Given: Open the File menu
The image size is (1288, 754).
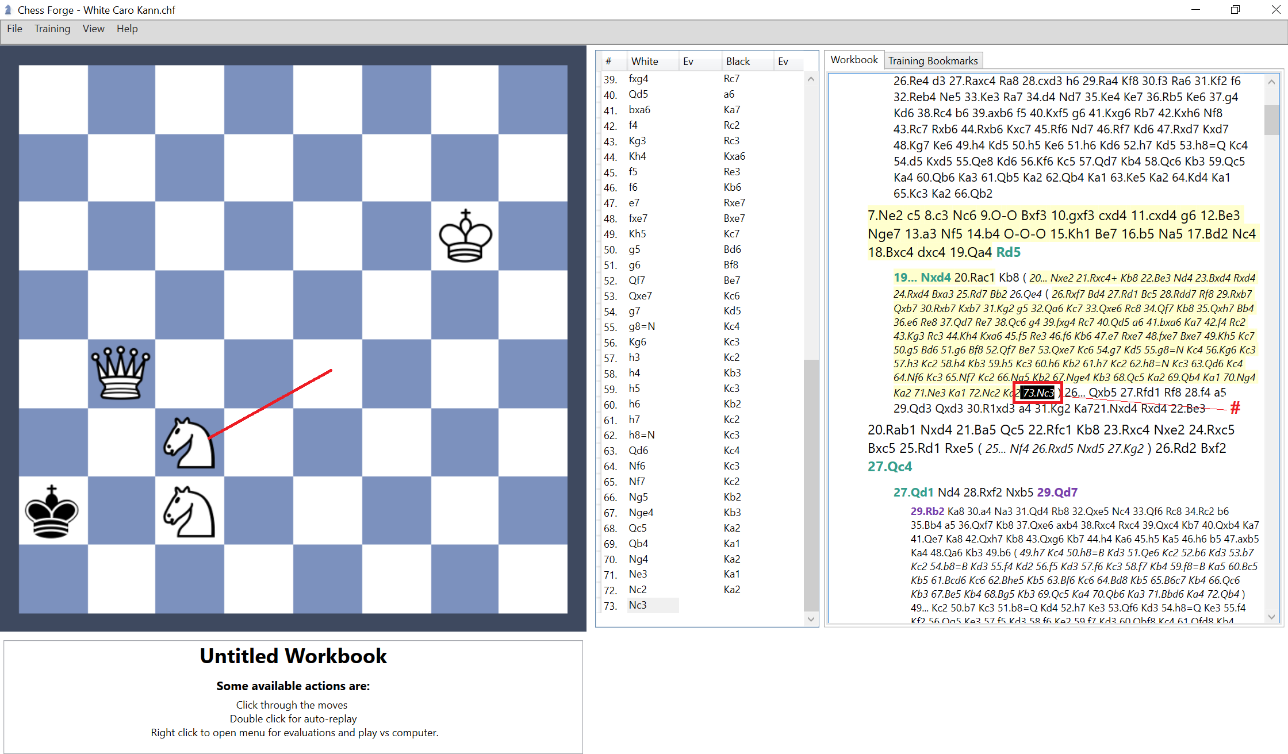Looking at the screenshot, I should [x=14, y=29].
